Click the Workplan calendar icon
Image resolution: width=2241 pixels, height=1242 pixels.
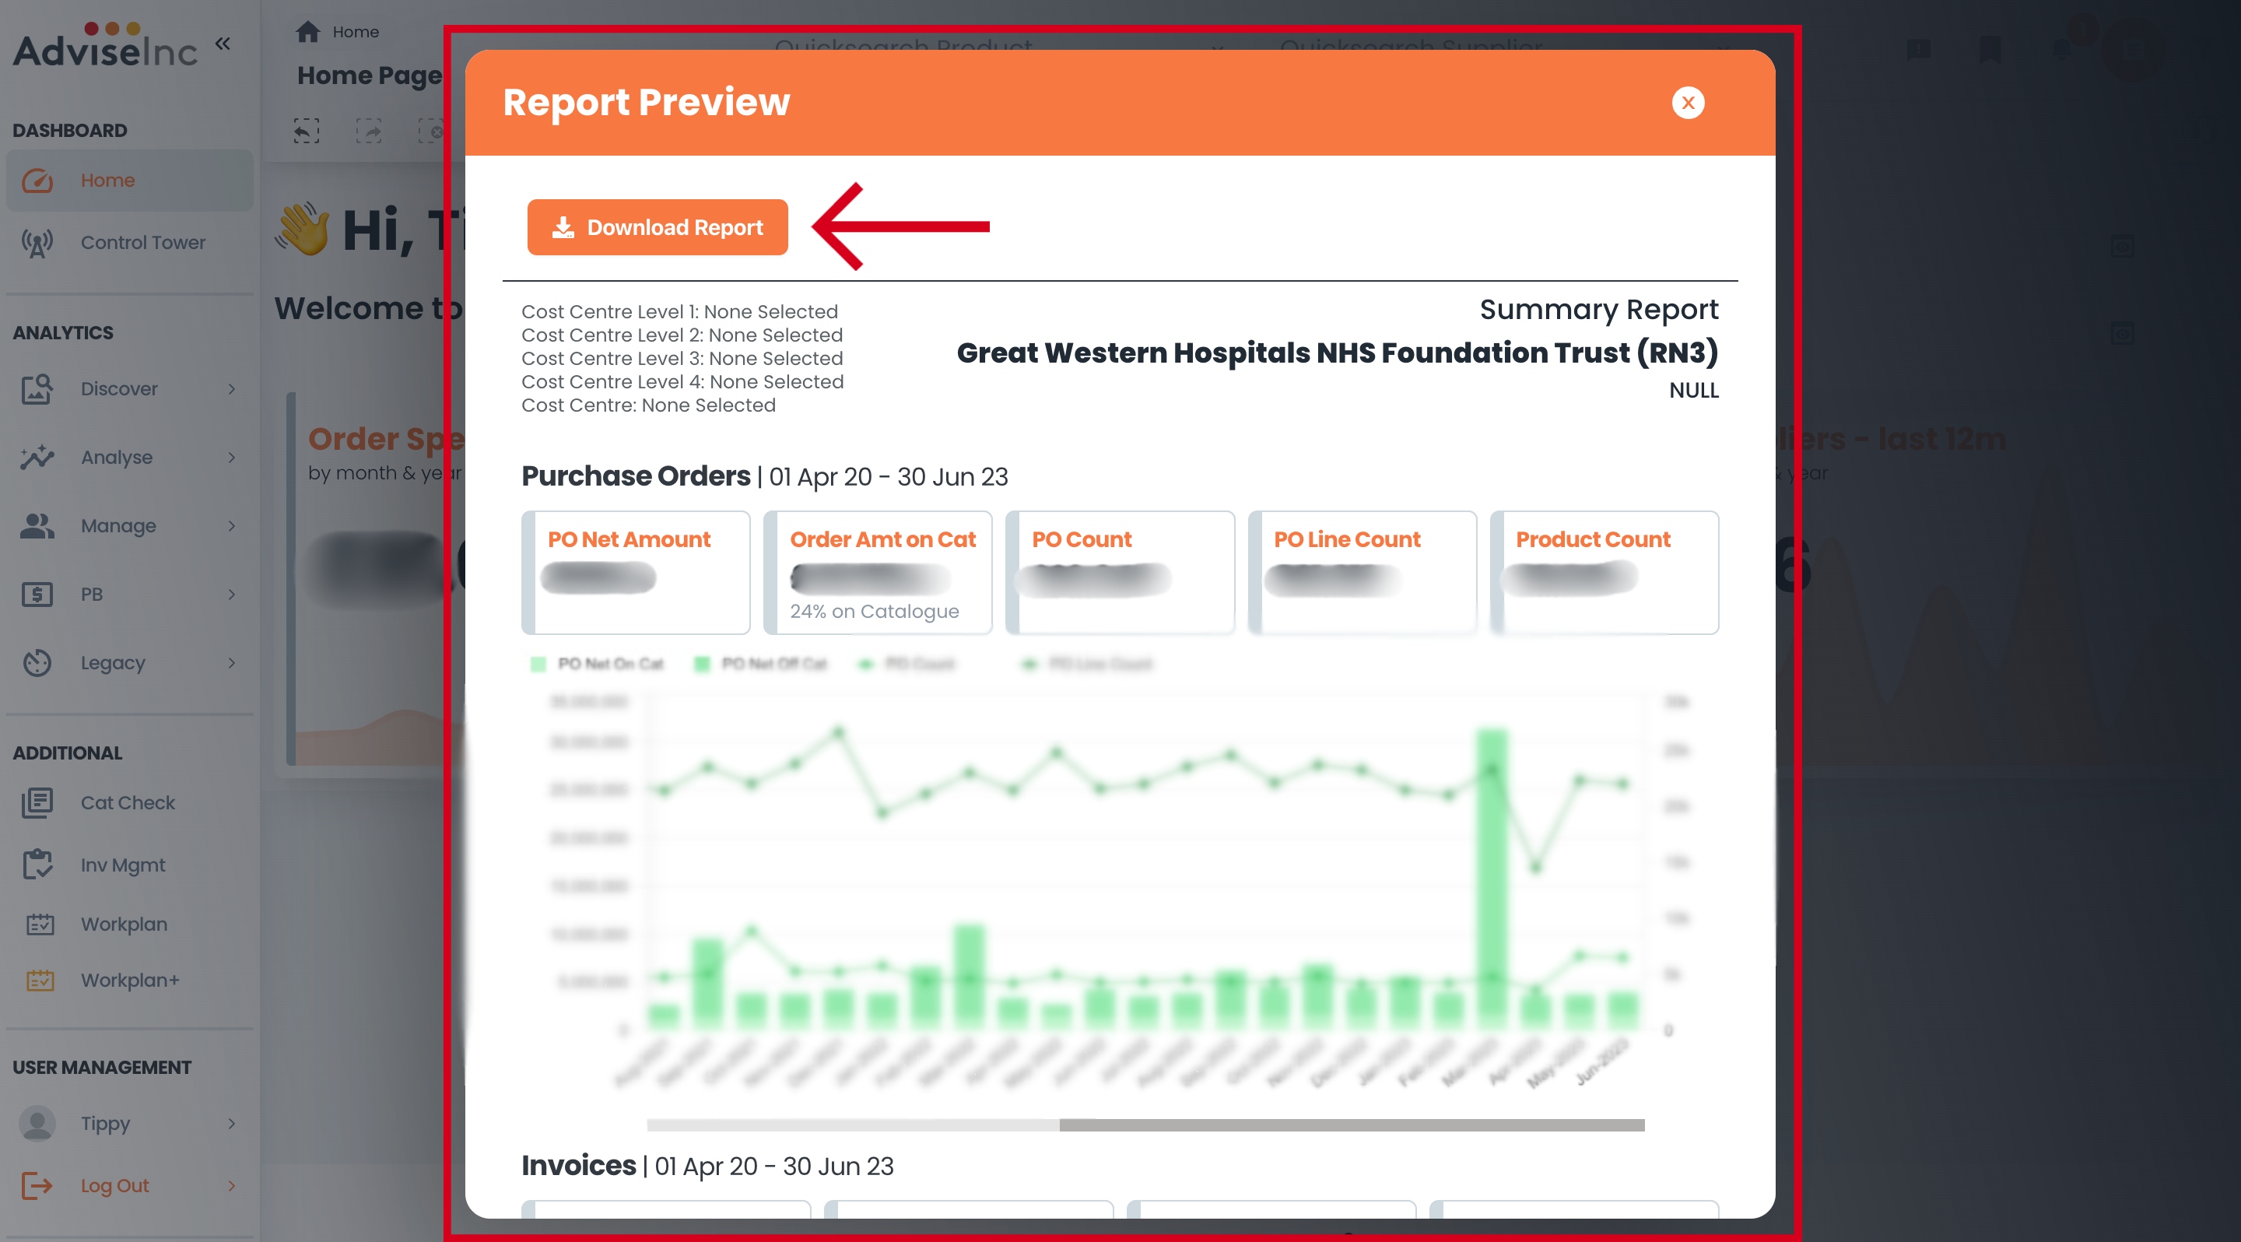(39, 924)
